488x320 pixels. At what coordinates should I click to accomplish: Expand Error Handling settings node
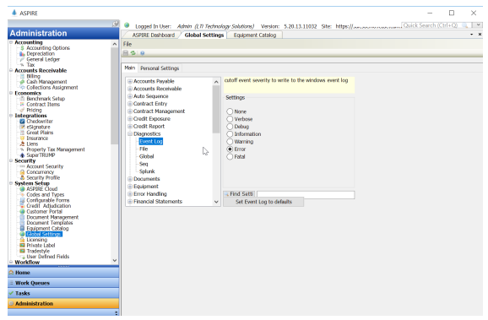pos(130,194)
